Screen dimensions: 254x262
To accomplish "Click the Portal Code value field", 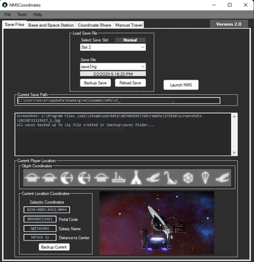I will point(40,219).
